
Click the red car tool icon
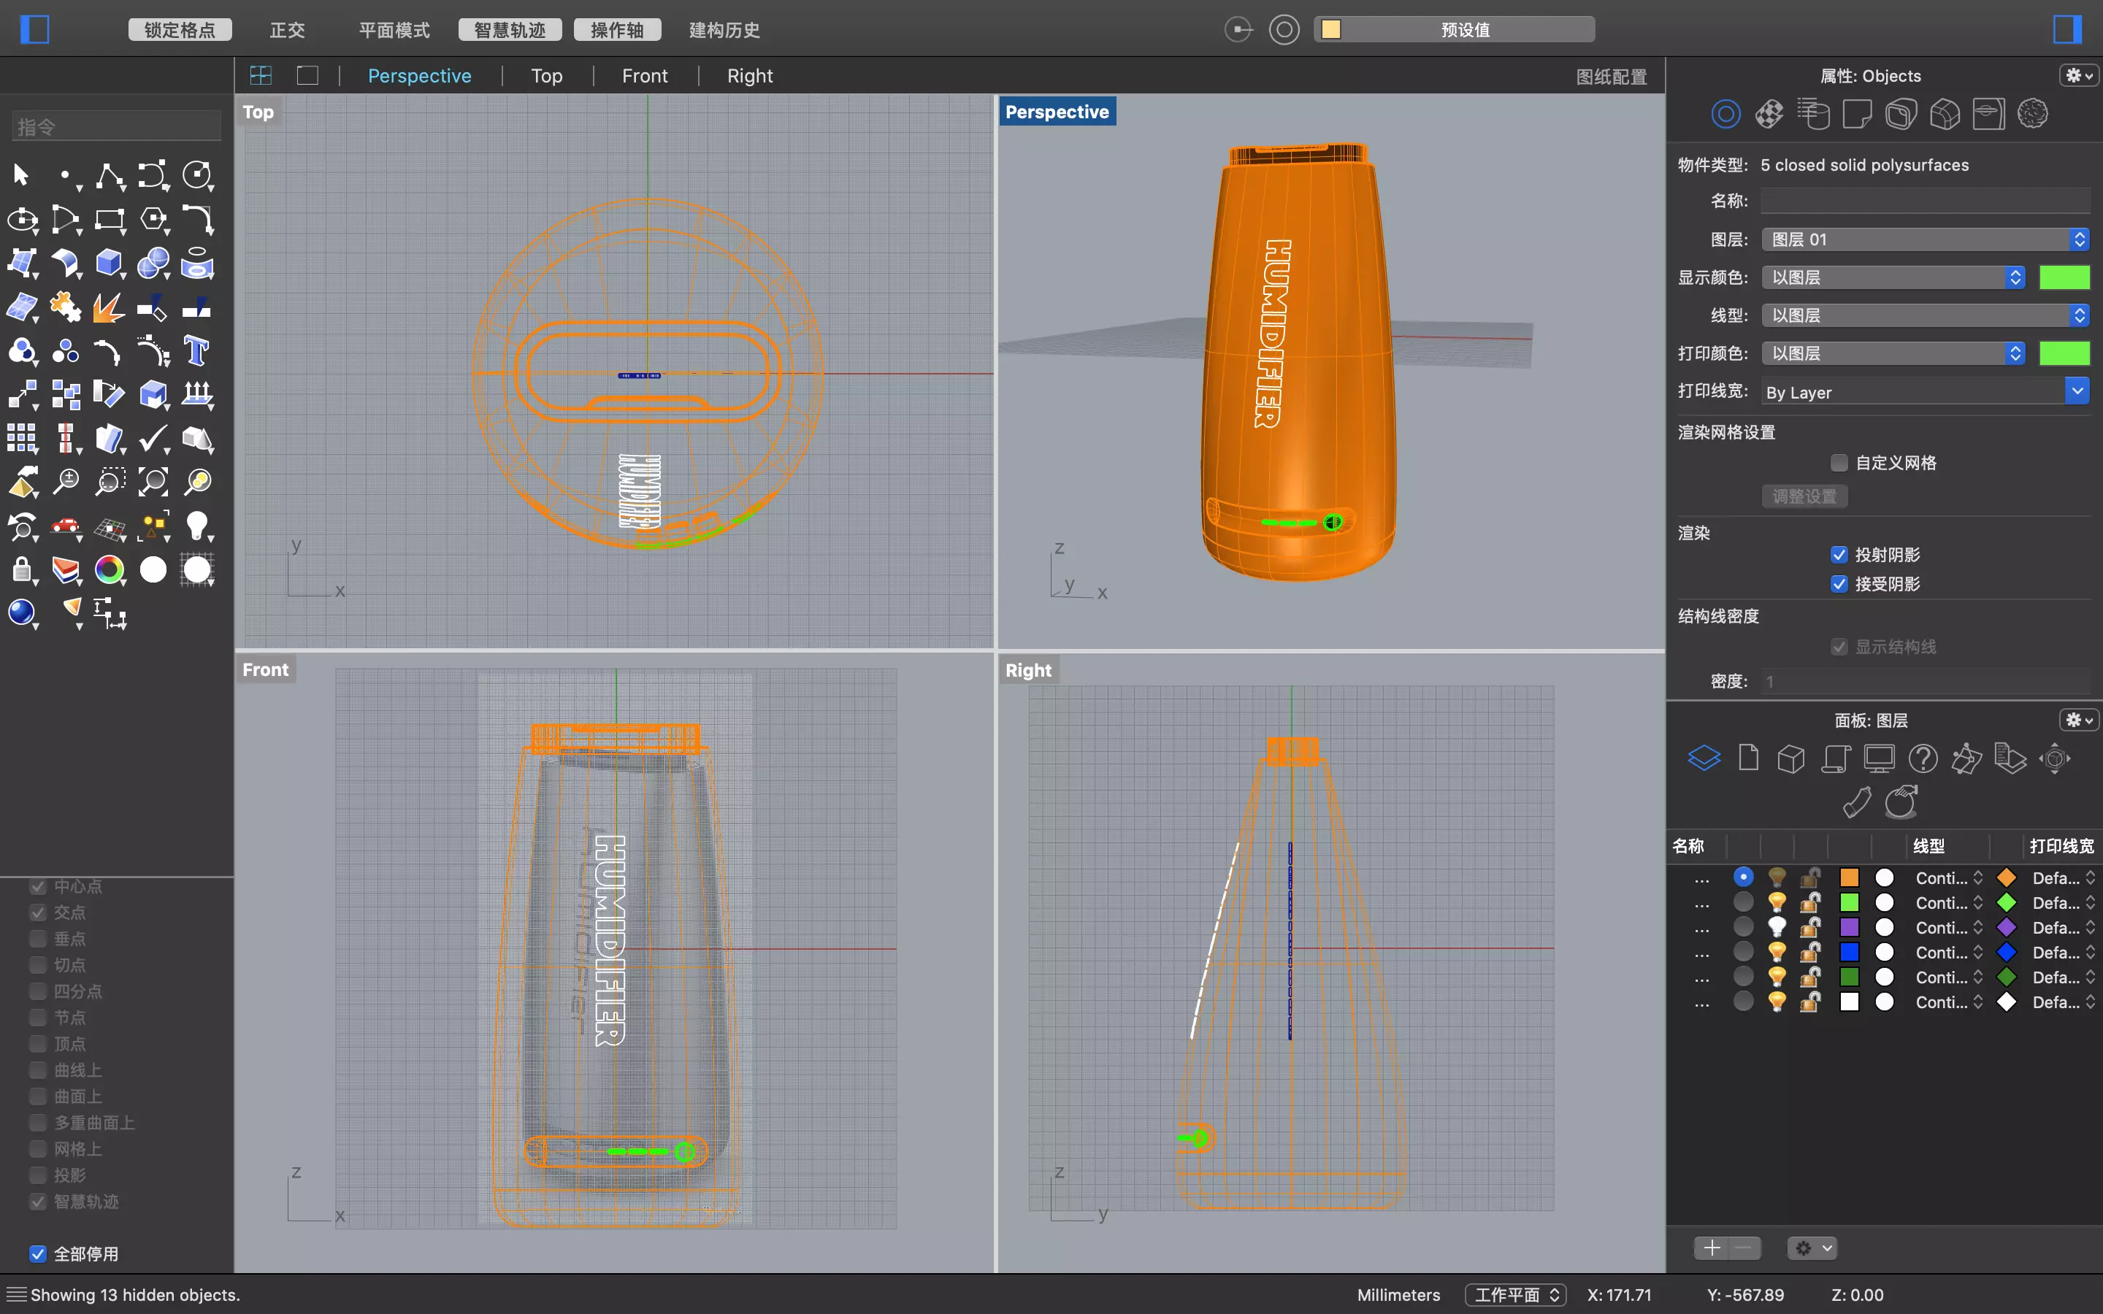66,526
